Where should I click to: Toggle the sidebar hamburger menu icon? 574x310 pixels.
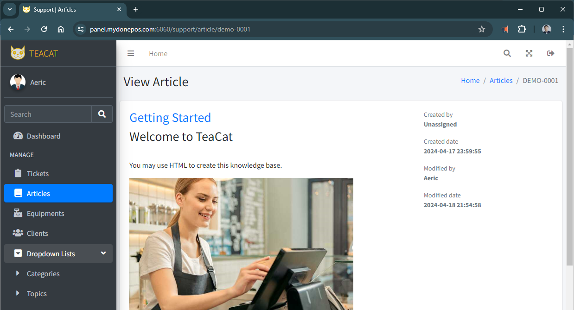coord(131,53)
